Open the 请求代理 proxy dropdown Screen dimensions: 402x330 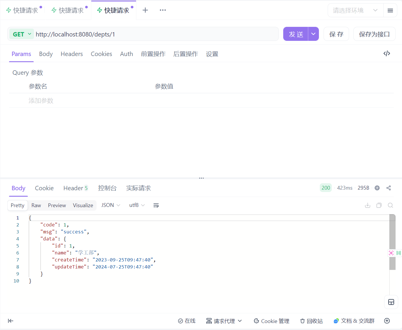pos(224,321)
